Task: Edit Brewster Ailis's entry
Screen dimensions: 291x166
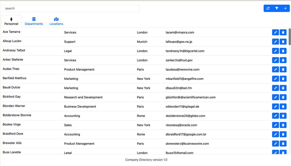Action: point(275,144)
